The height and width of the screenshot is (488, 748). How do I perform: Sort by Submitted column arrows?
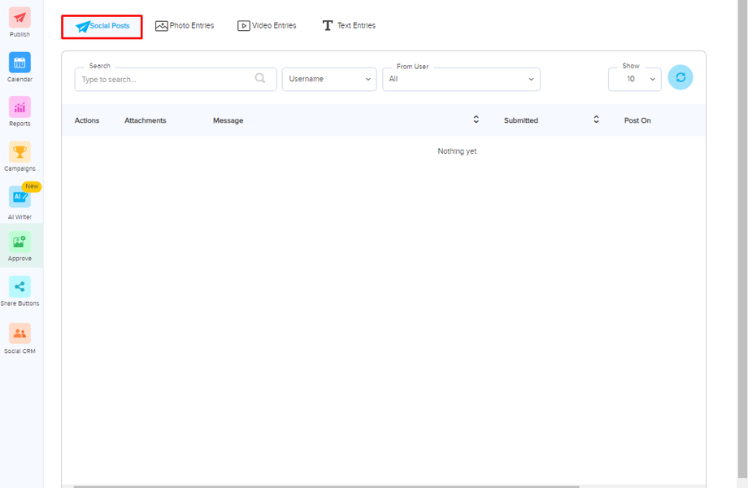point(596,120)
